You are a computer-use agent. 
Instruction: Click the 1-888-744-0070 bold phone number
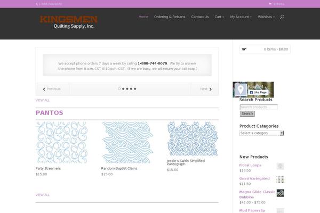coord(152,63)
